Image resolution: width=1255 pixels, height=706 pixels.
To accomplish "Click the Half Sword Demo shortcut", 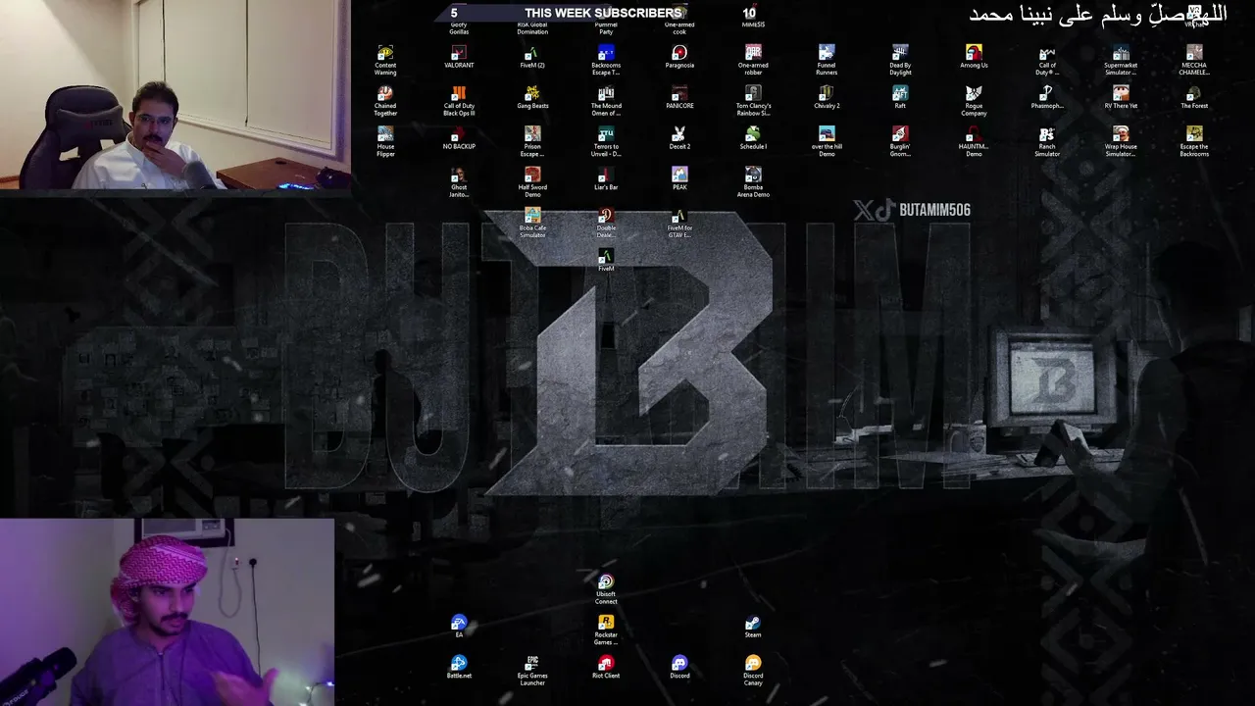I will coord(532,182).
